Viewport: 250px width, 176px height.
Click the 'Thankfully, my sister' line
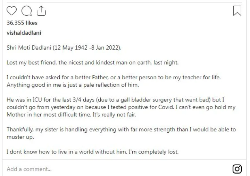point(121,130)
